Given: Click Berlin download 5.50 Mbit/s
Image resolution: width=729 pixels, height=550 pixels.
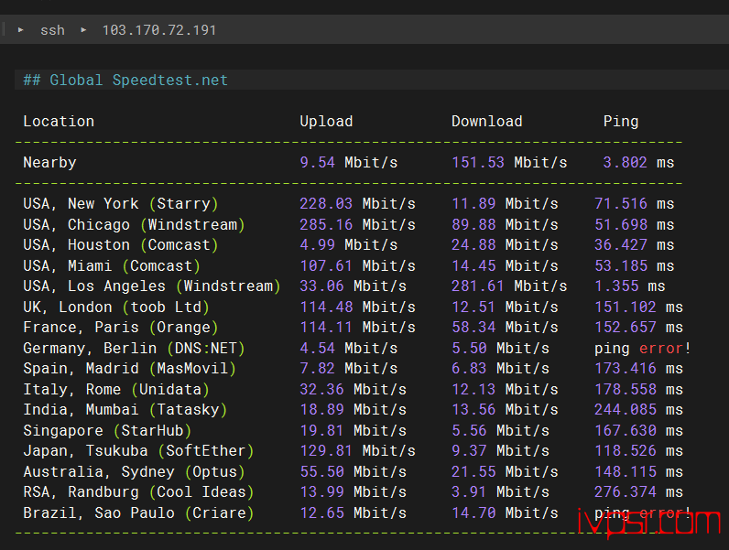Looking at the screenshot, I should [x=500, y=349].
